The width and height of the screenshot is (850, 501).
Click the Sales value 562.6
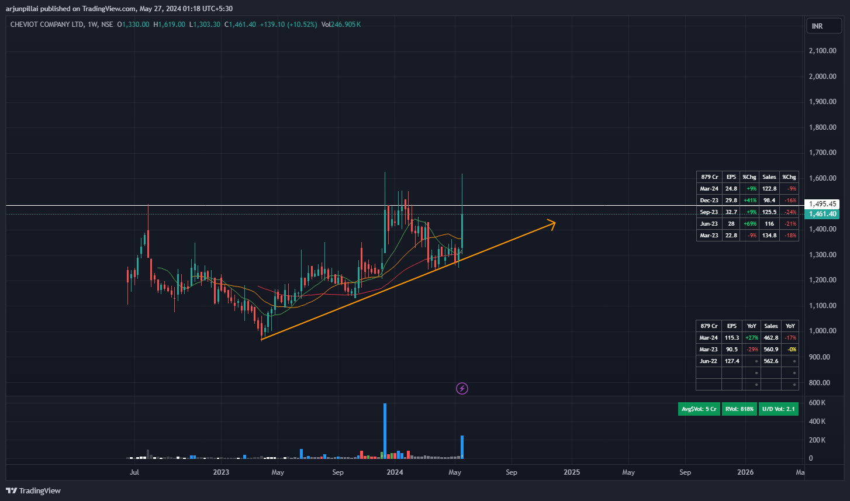coord(771,361)
